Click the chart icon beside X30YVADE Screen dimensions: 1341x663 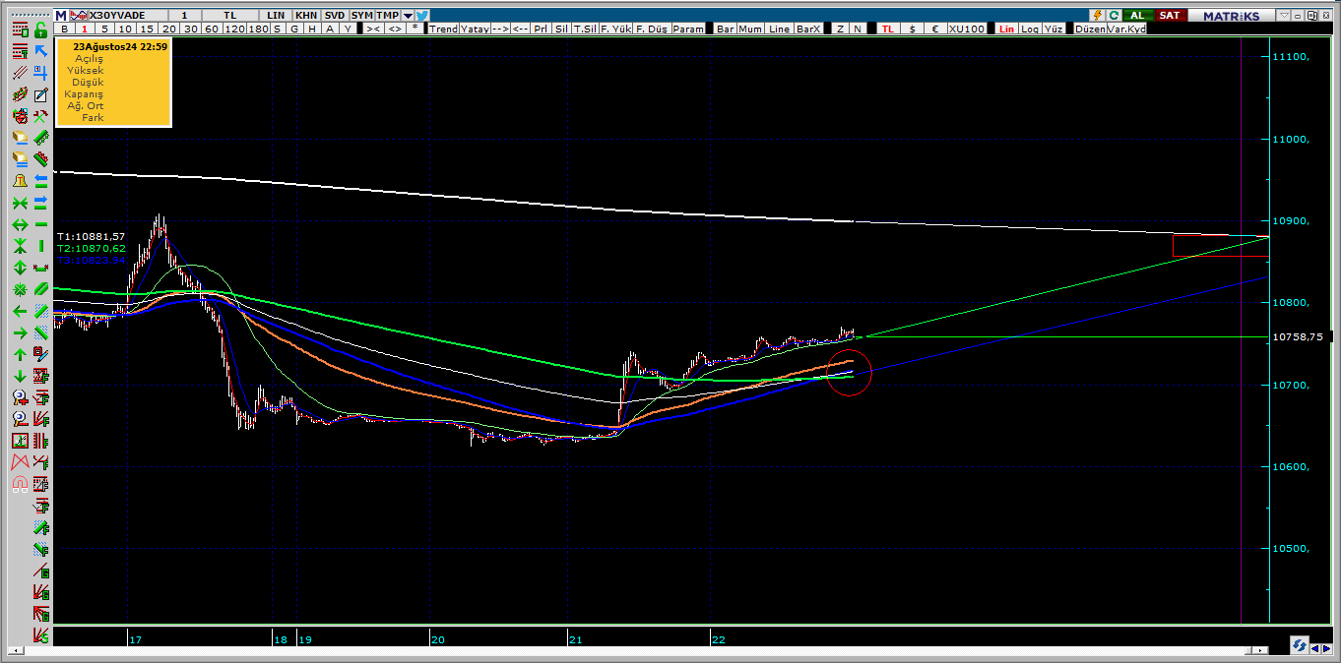(78, 16)
